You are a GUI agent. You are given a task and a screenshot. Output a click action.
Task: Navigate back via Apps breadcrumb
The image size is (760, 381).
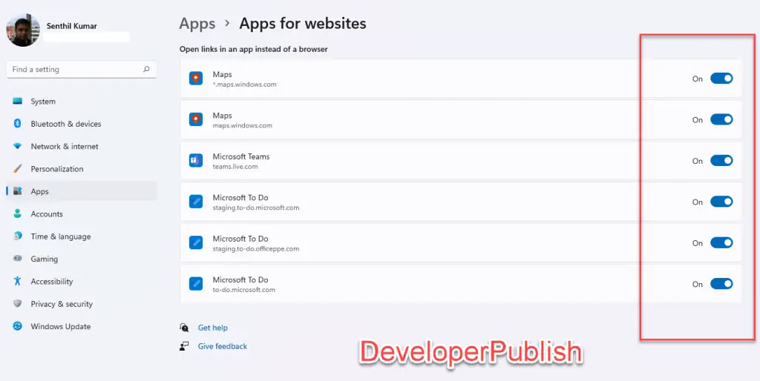tap(197, 23)
